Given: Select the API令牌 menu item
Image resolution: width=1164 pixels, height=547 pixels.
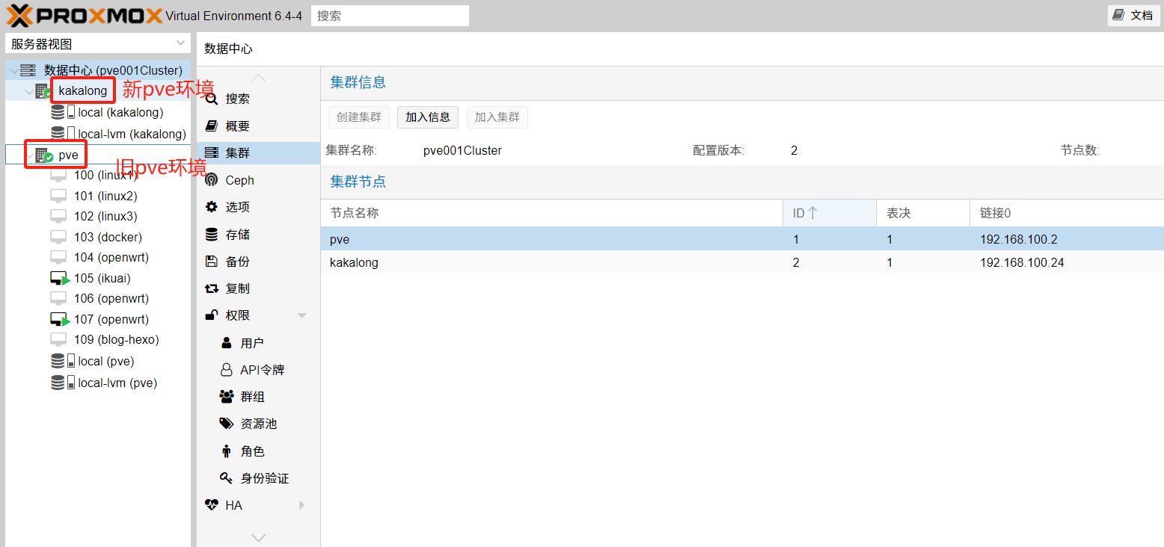Looking at the screenshot, I should (x=262, y=370).
